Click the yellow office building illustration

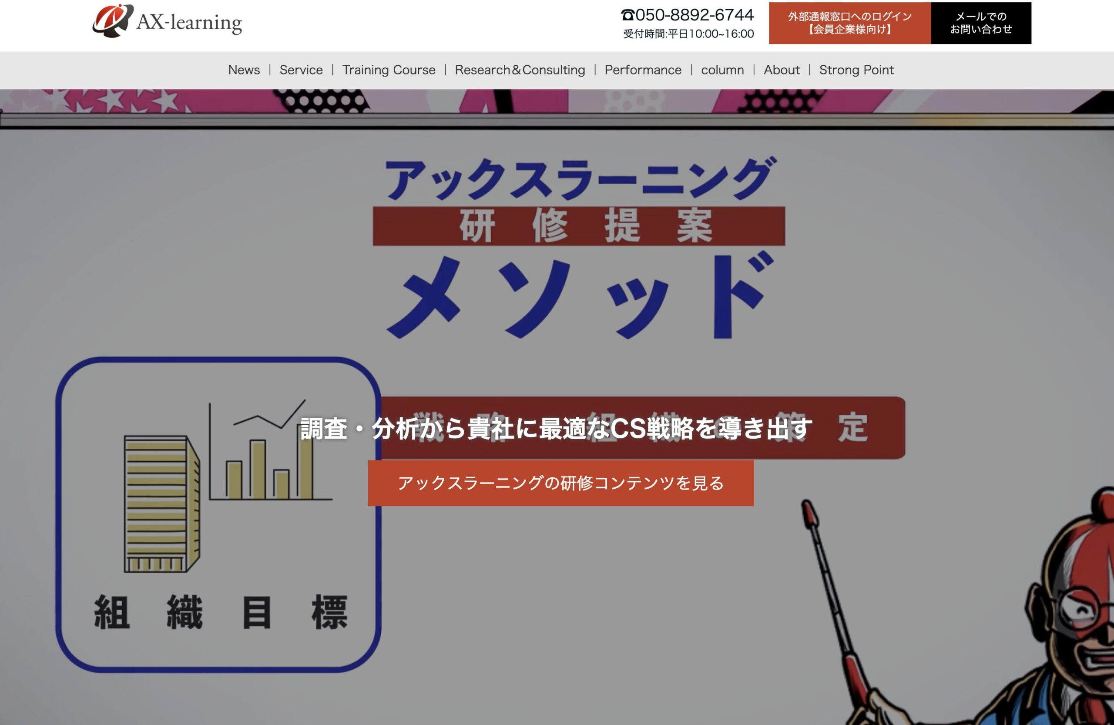[161, 504]
